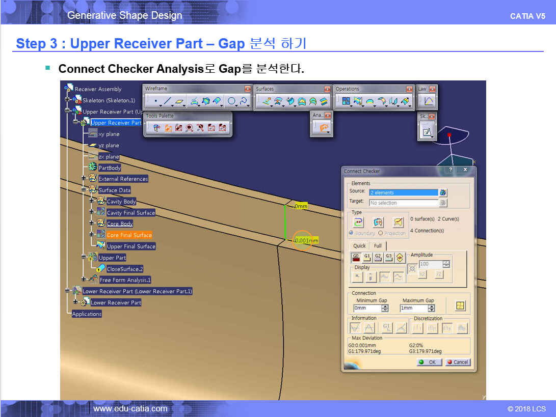Expand the Skeleton (Skeleton.1) node
The image size is (556, 417).
tap(67, 100)
